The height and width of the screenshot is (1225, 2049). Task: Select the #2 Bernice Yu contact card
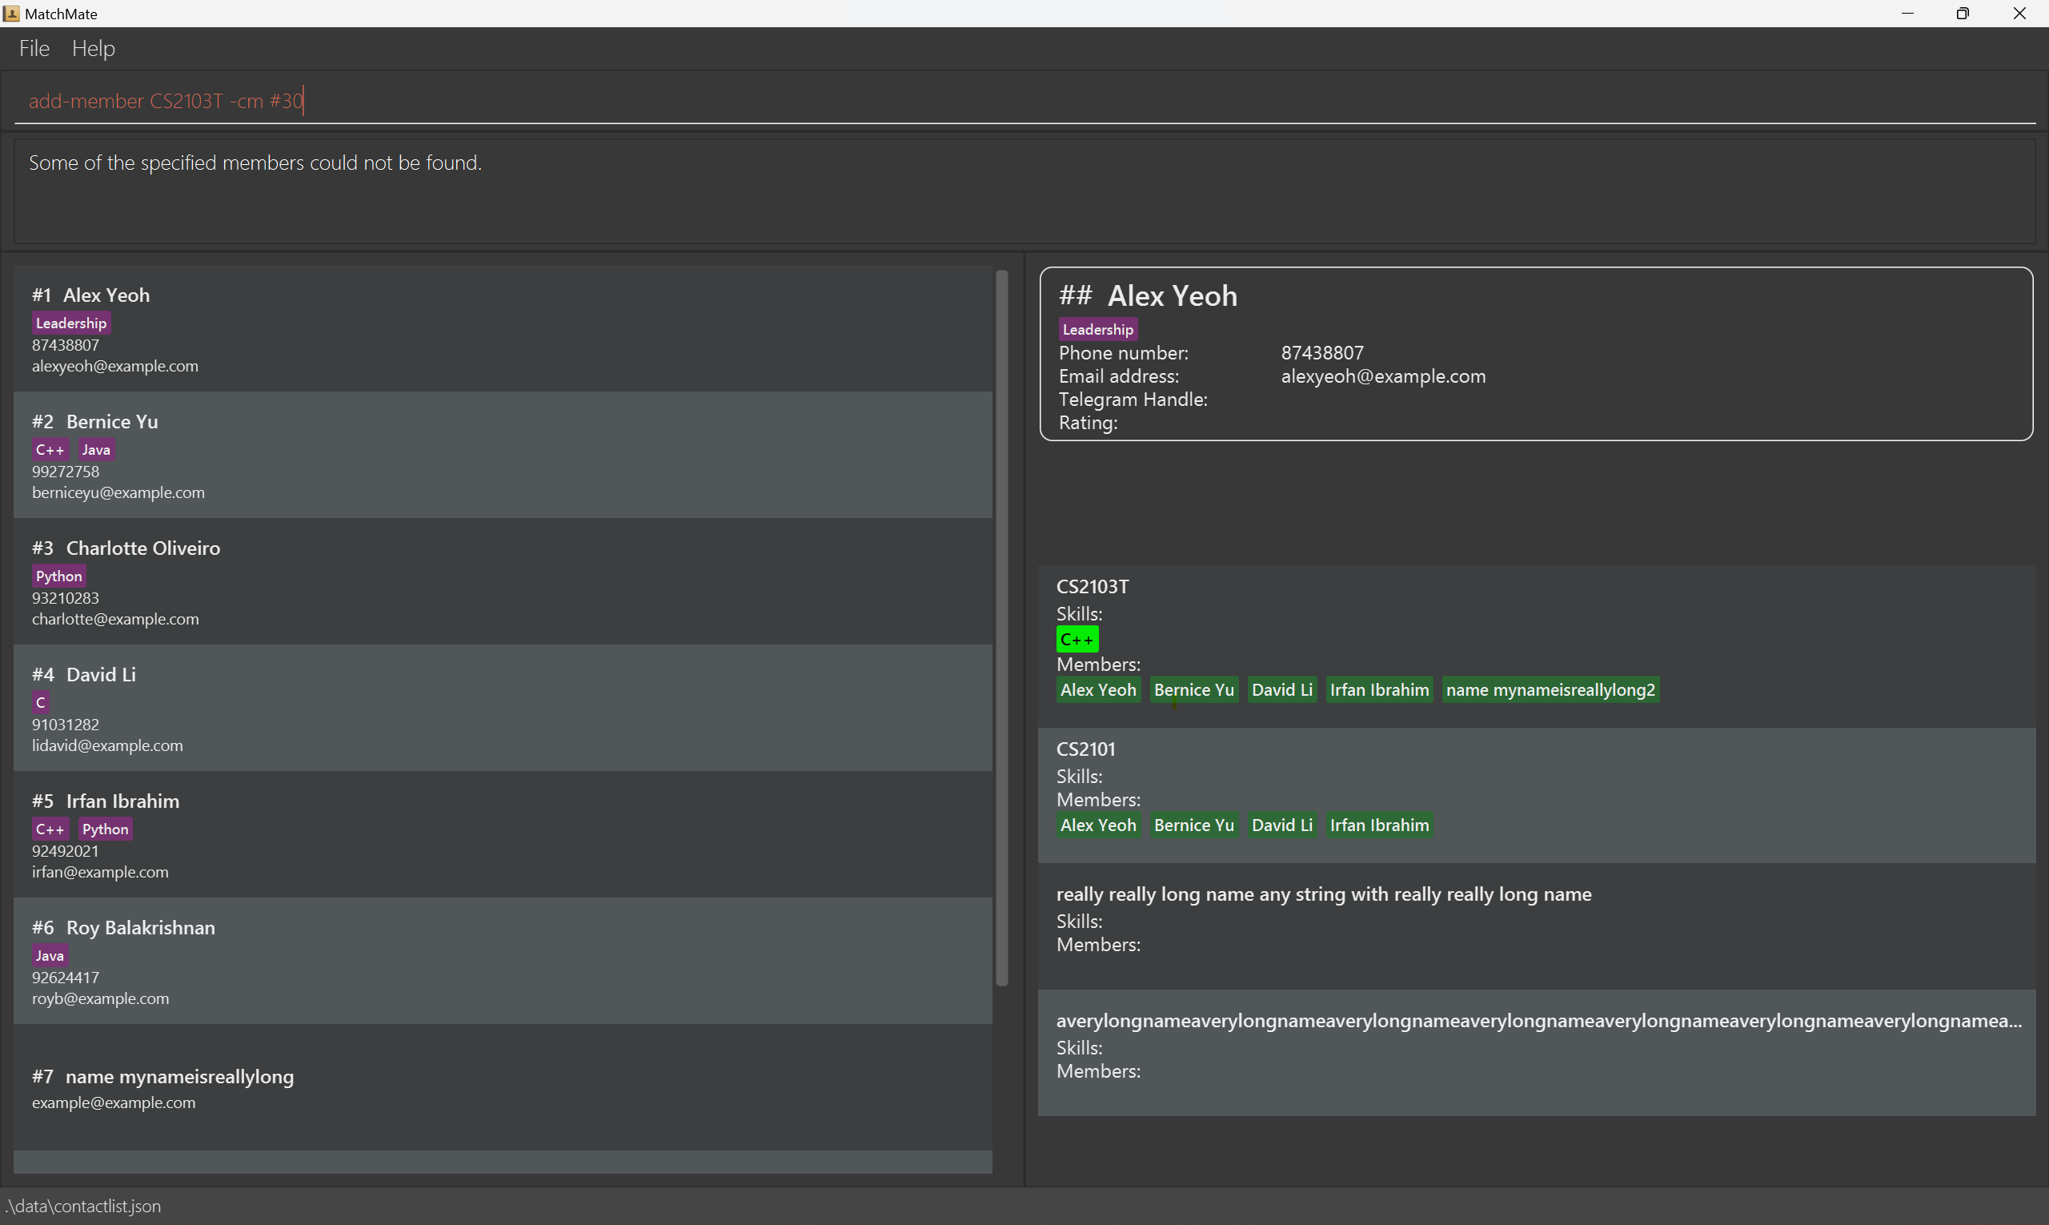tap(502, 455)
